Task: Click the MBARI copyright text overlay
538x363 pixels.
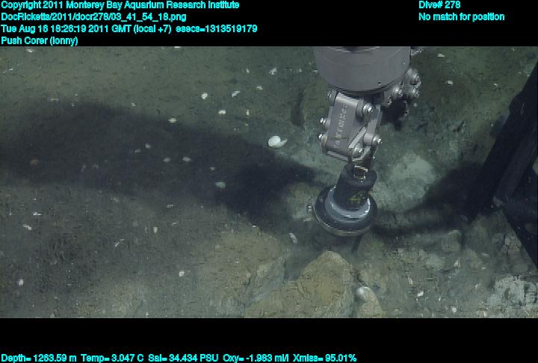Action: (x=120, y=5)
